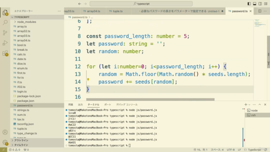Open the new terminal profile dropdown arrow

coord(249,105)
